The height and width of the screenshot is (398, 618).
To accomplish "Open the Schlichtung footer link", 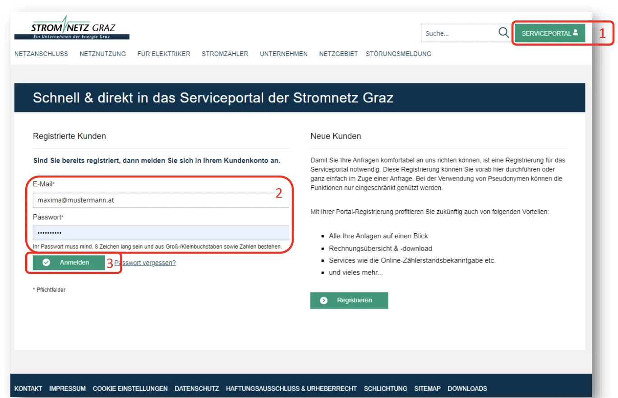I will [386, 389].
